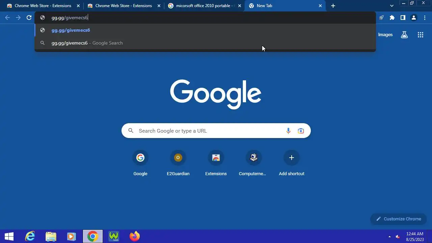Viewport: 432px width, 243px height.
Task: Open the Windows Start button
Action: pos(9,236)
